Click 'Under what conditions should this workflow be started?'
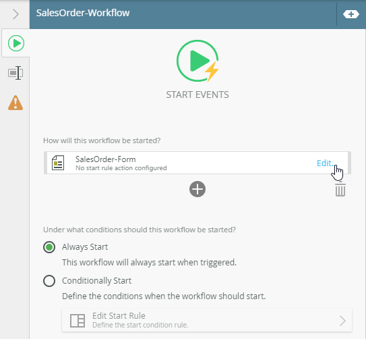 tap(140, 230)
